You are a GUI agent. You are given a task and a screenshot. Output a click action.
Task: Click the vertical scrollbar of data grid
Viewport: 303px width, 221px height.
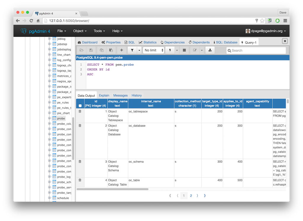tap(288, 101)
